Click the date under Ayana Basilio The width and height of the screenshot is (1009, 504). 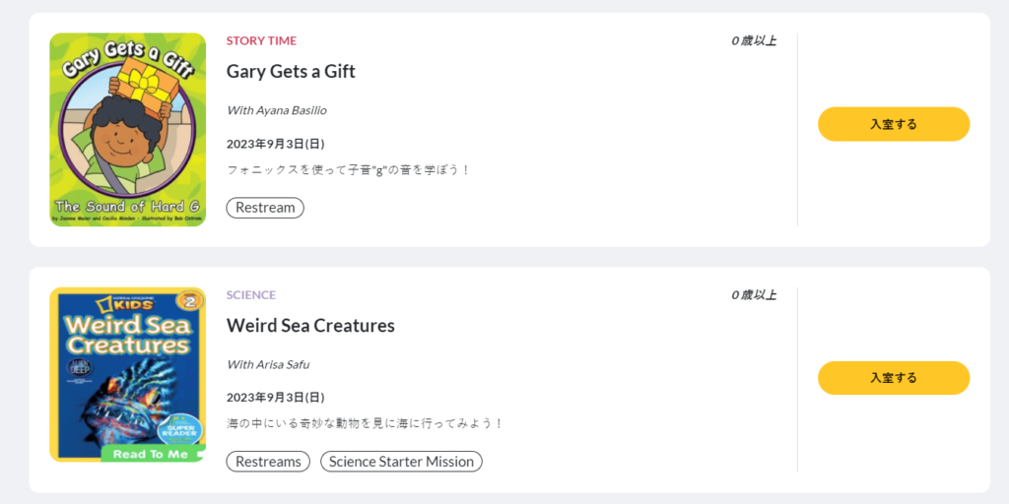[276, 144]
